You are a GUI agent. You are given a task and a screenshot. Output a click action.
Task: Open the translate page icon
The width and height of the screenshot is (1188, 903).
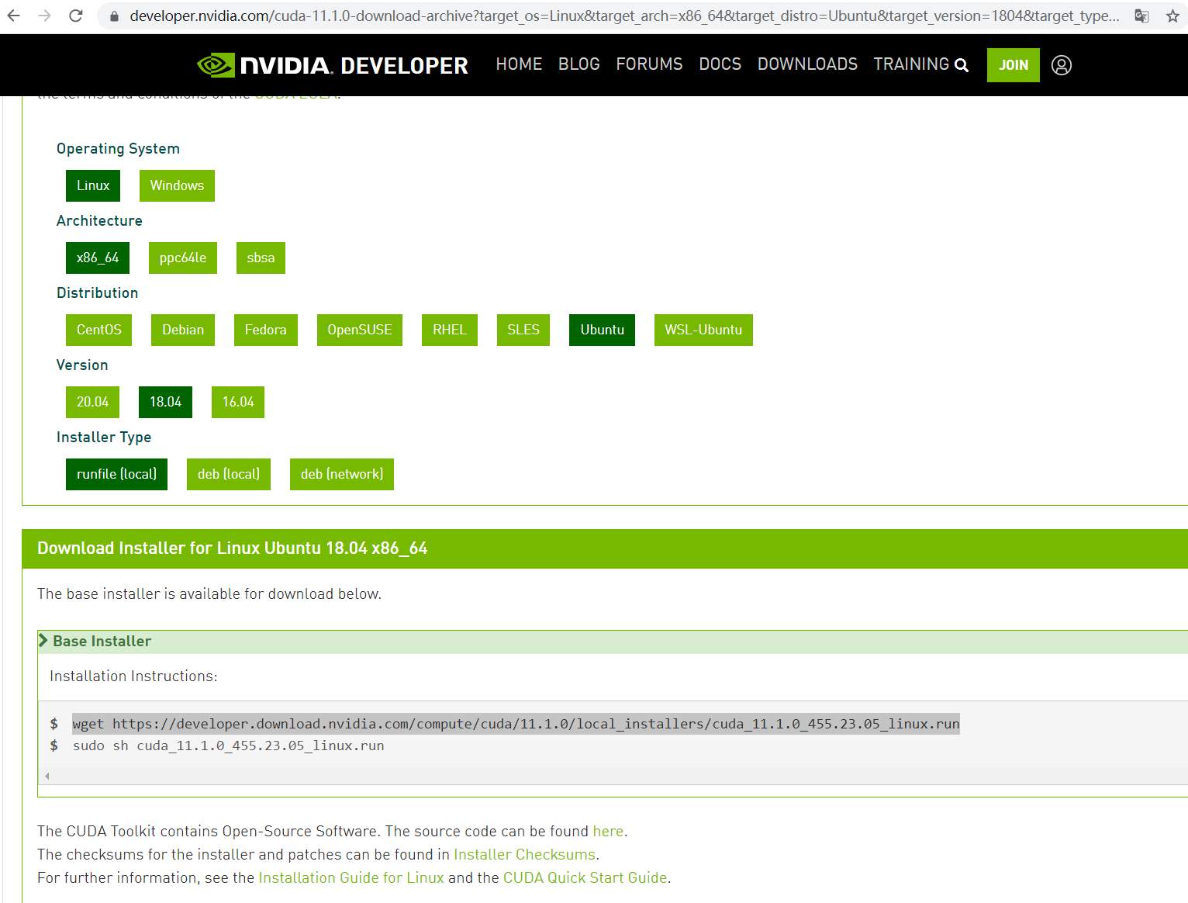[1141, 16]
